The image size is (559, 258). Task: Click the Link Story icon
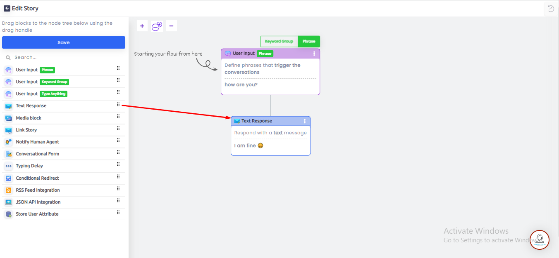[9, 130]
